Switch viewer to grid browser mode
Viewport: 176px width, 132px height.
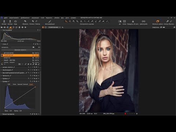pyautogui.click(x=43, y=27)
